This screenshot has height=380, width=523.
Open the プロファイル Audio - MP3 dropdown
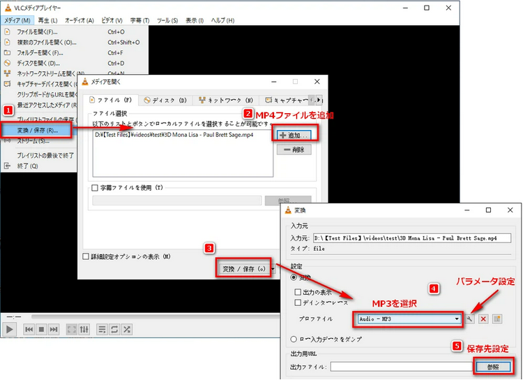409,319
